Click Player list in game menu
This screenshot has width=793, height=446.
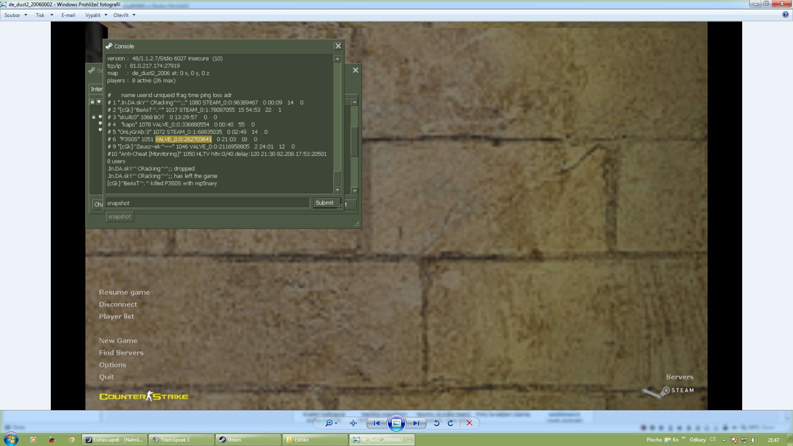pyautogui.click(x=116, y=316)
